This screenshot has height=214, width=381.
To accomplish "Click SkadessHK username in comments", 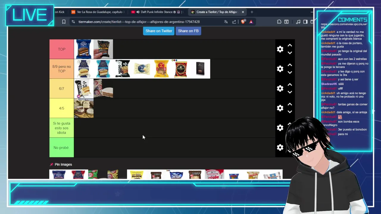I will [329, 84].
